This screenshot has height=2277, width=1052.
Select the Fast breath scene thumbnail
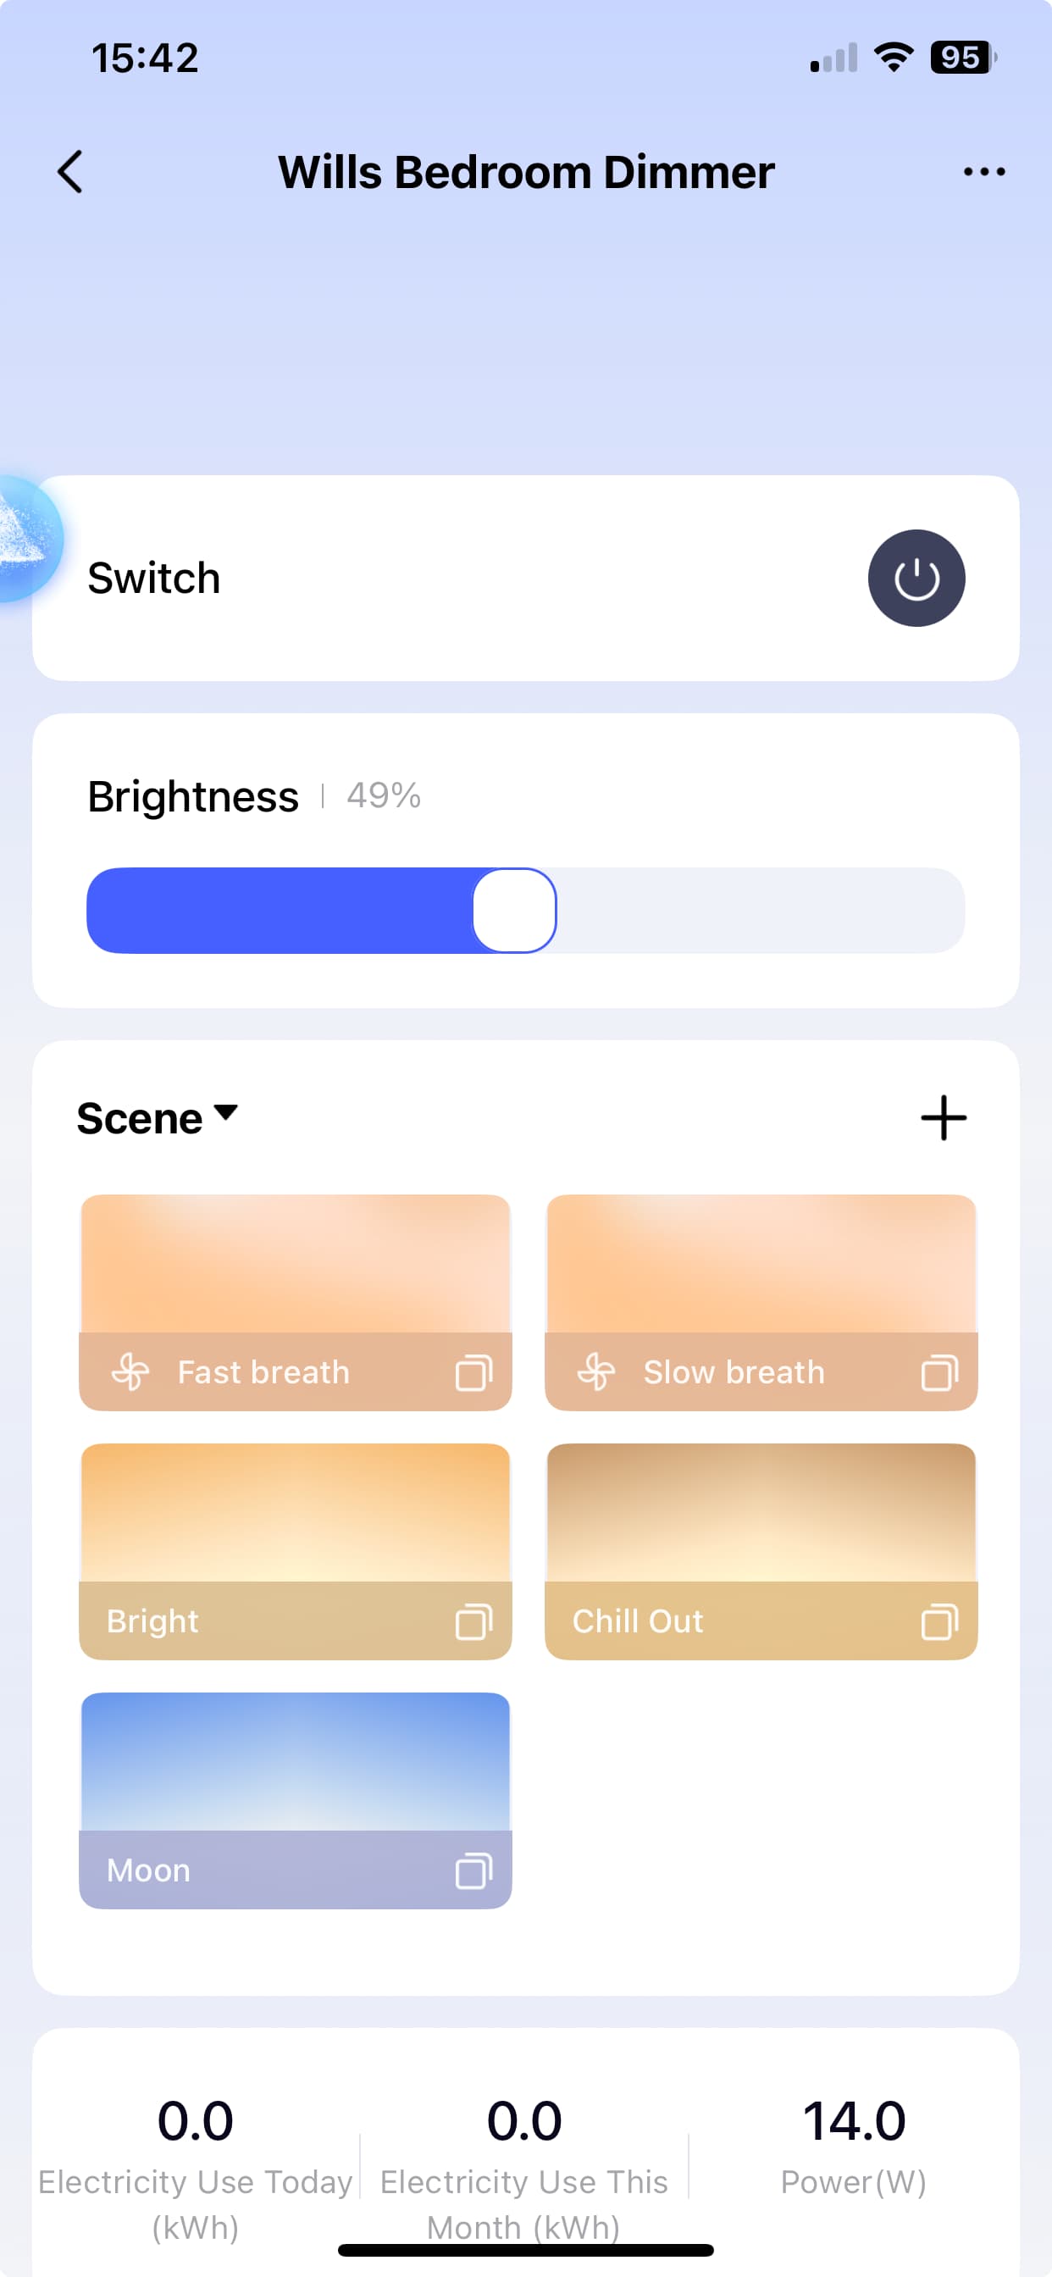296,1264
